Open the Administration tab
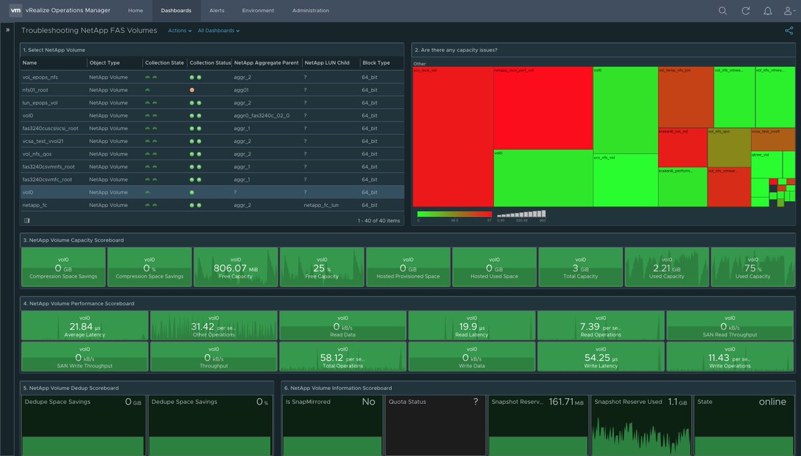The height and width of the screenshot is (456, 801). (310, 11)
